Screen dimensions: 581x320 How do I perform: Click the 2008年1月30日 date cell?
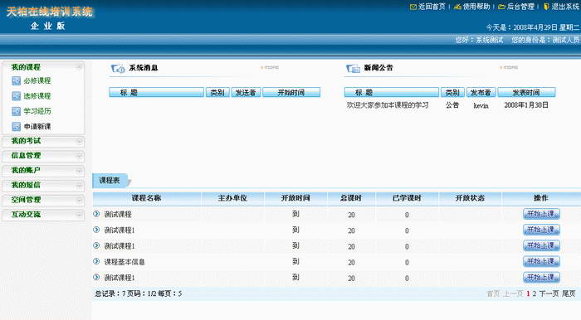point(526,105)
